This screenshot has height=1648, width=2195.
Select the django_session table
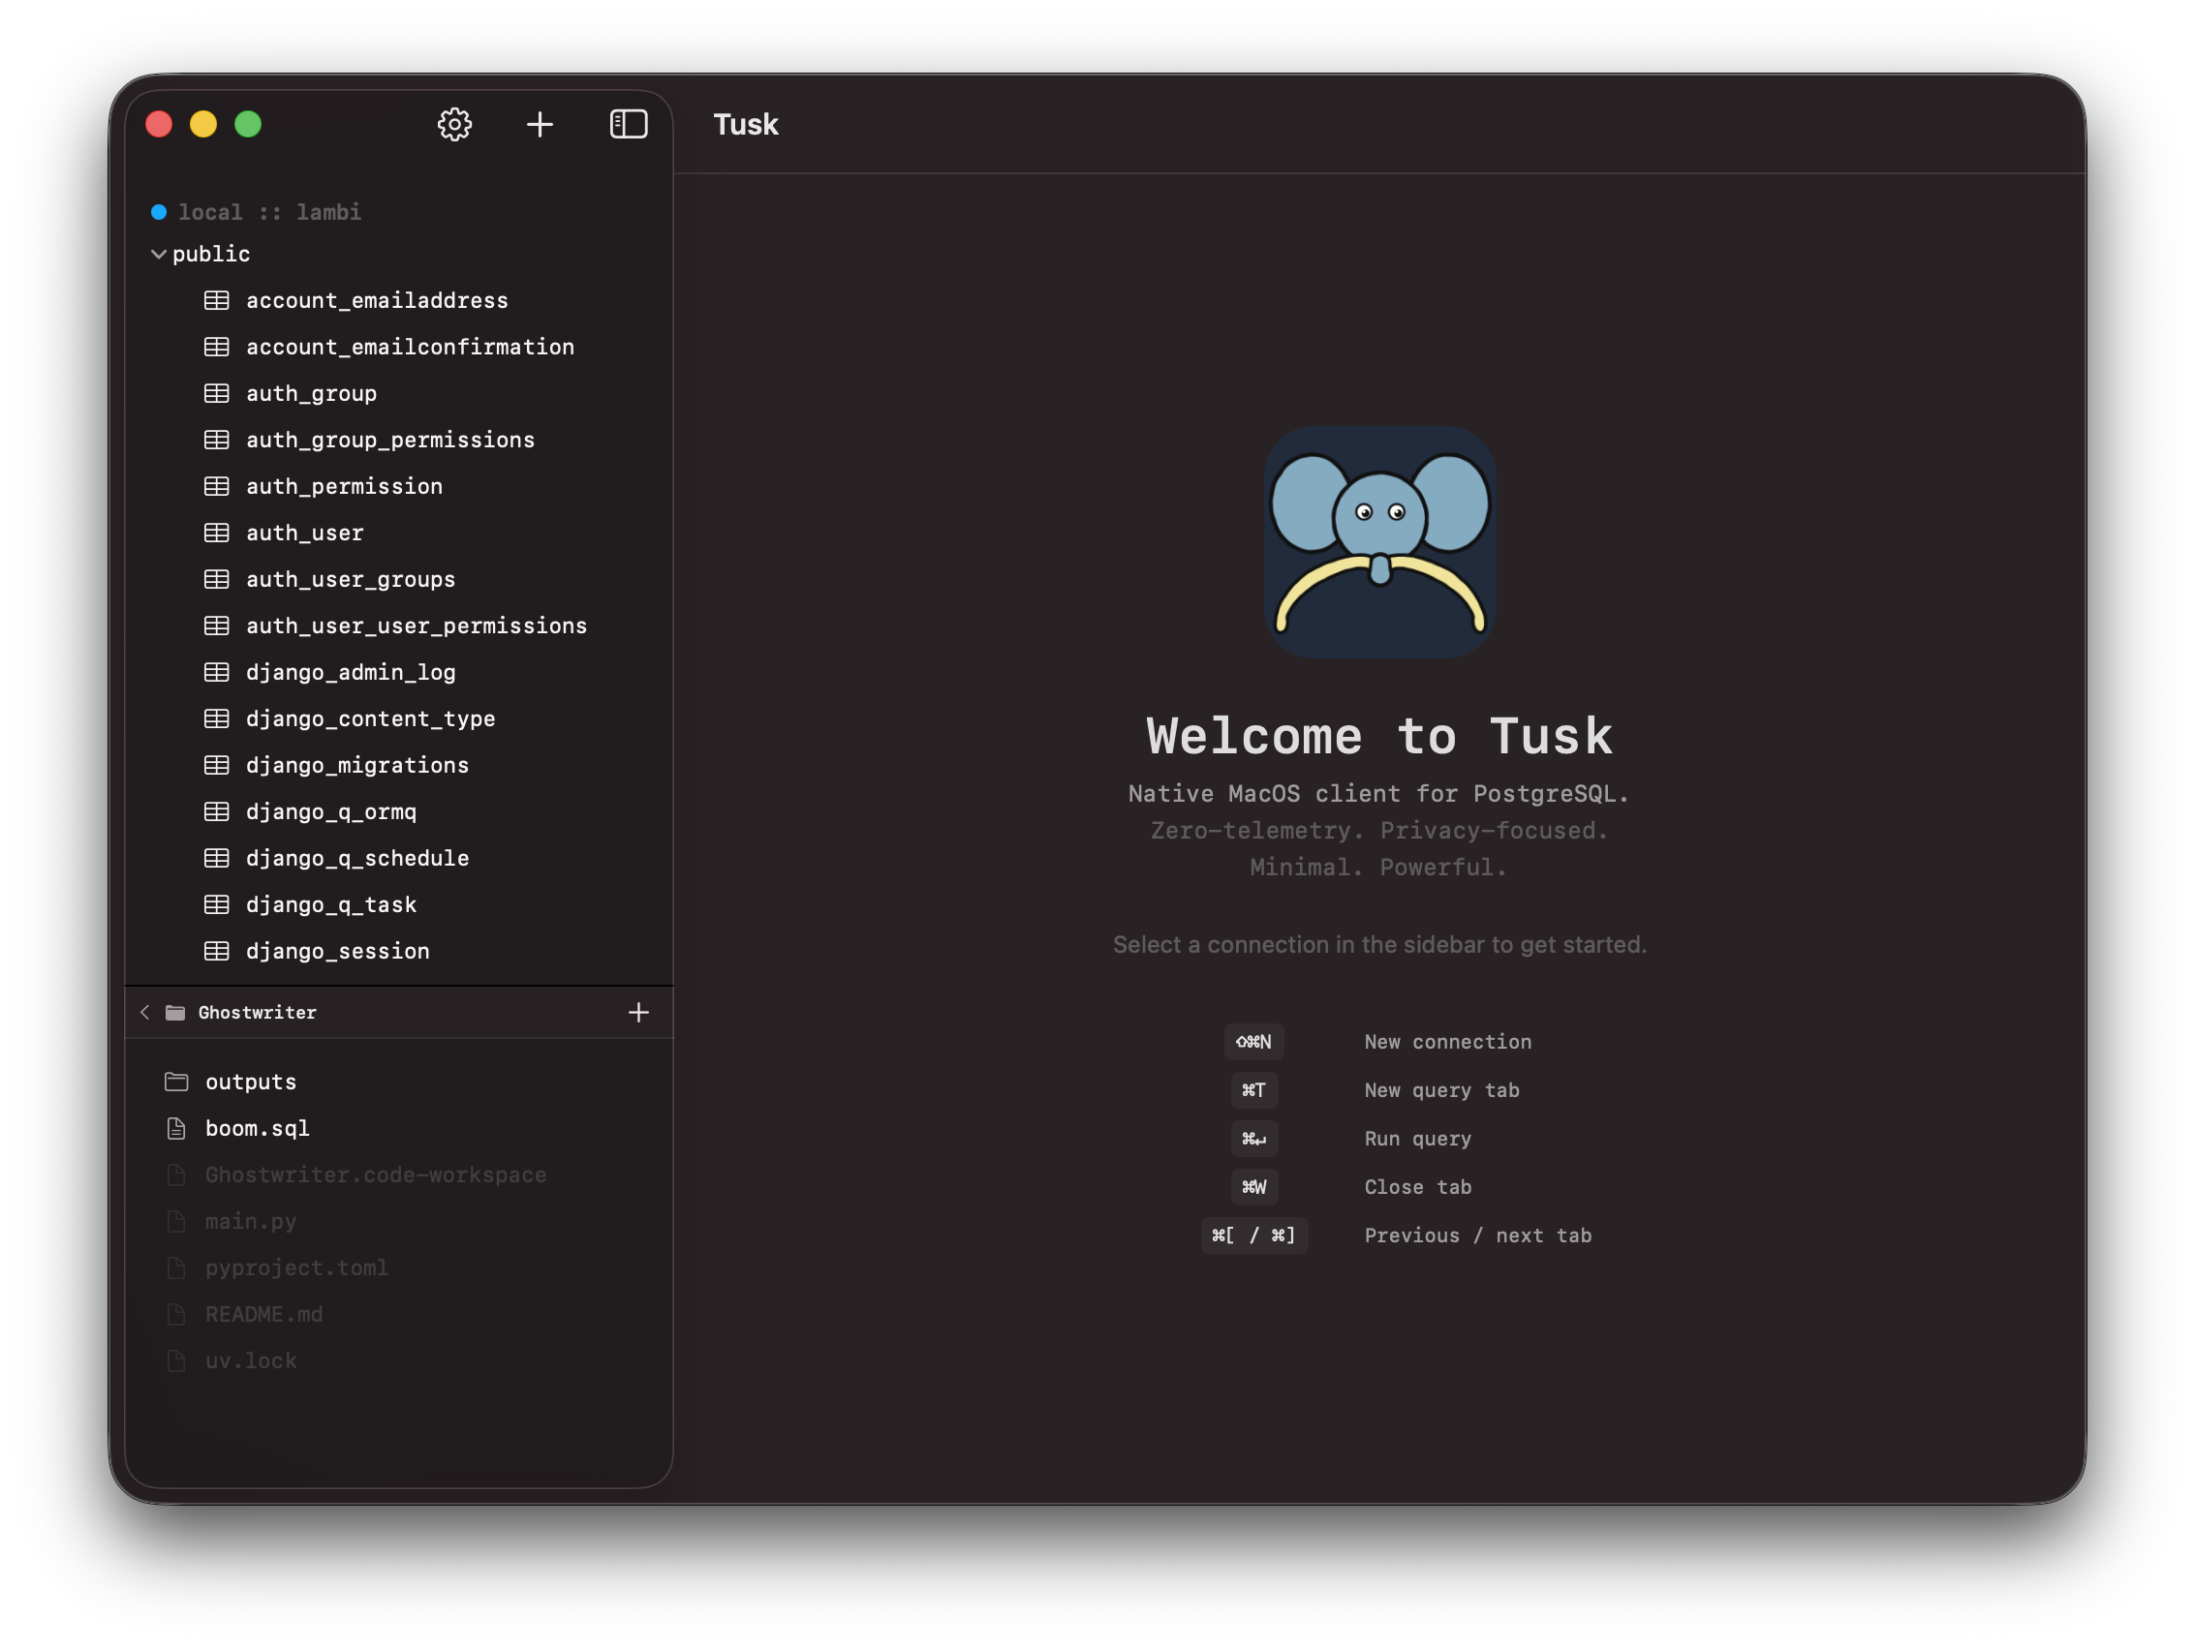click(x=337, y=951)
